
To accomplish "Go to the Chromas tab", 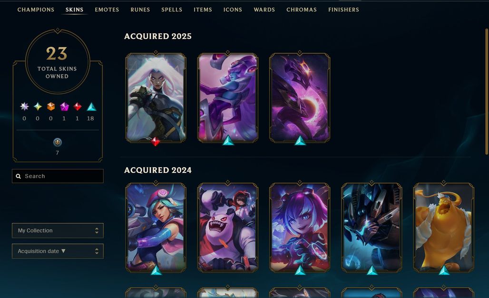I will tap(302, 10).
